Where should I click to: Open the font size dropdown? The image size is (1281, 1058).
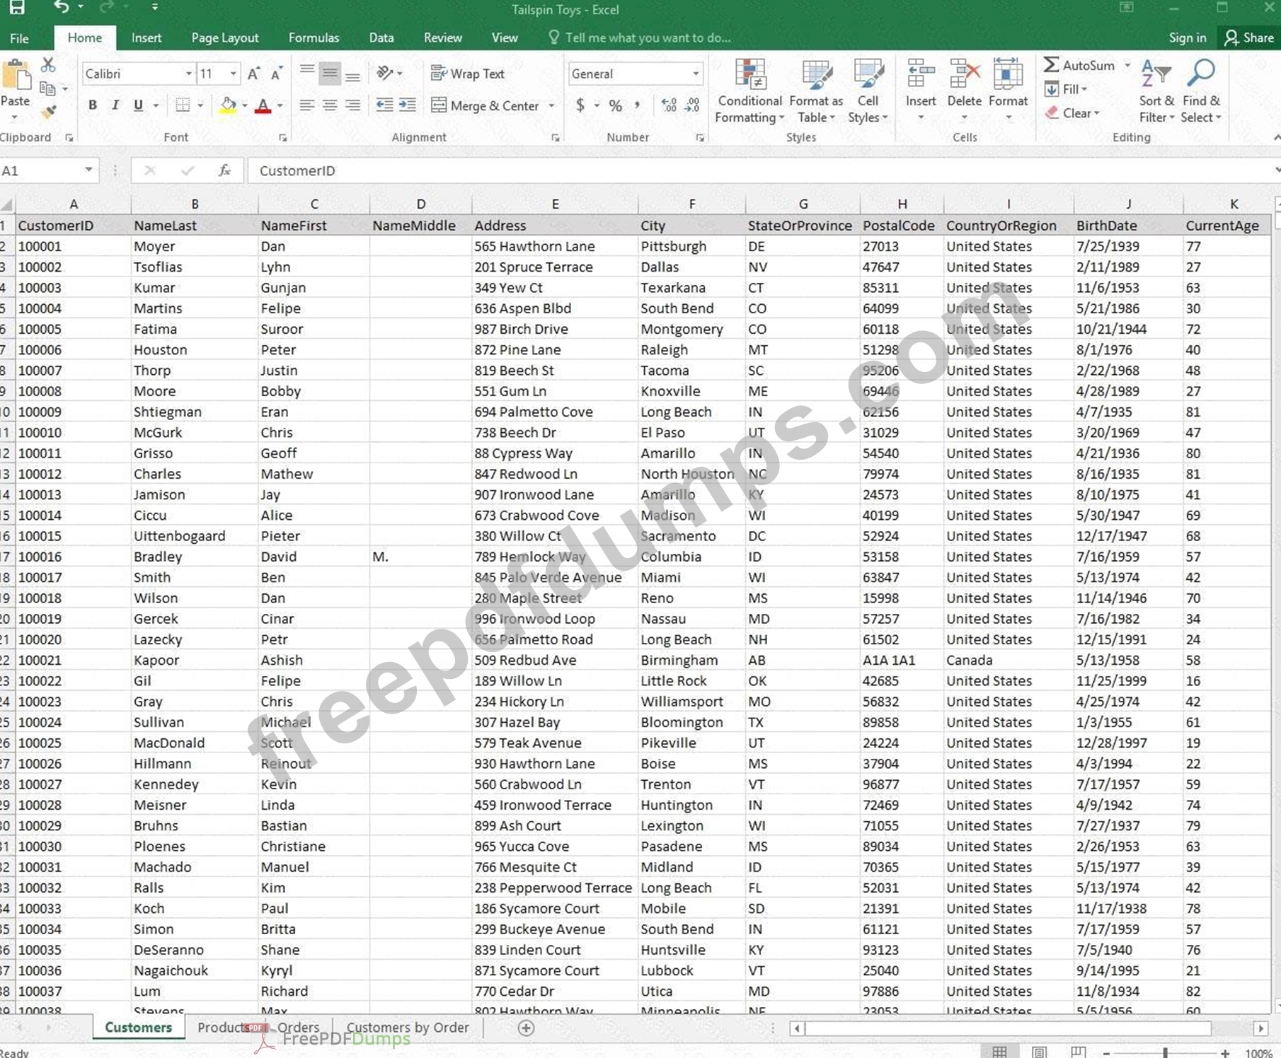(233, 74)
